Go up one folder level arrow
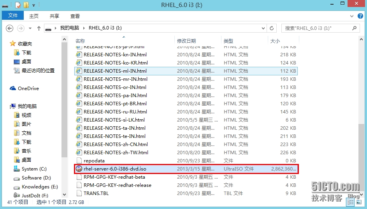 coord(39,28)
